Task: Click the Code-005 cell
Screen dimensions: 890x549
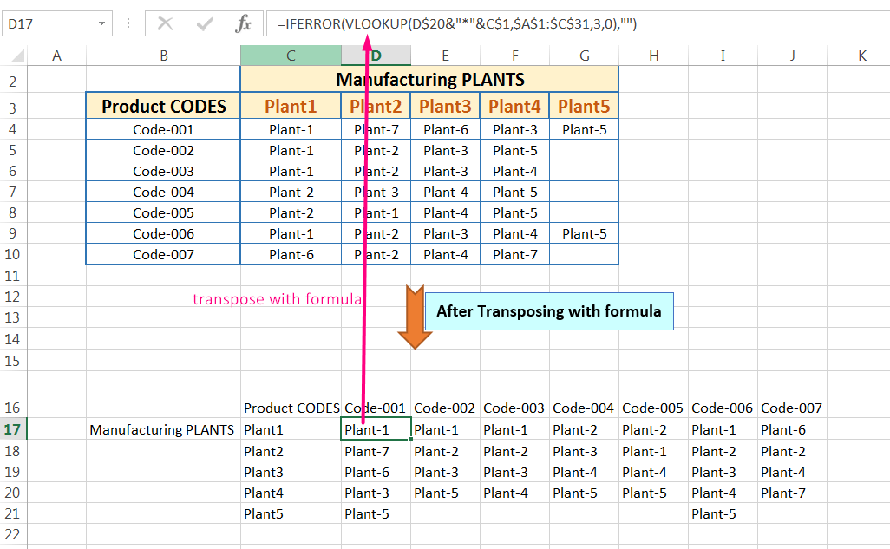Action: point(162,212)
